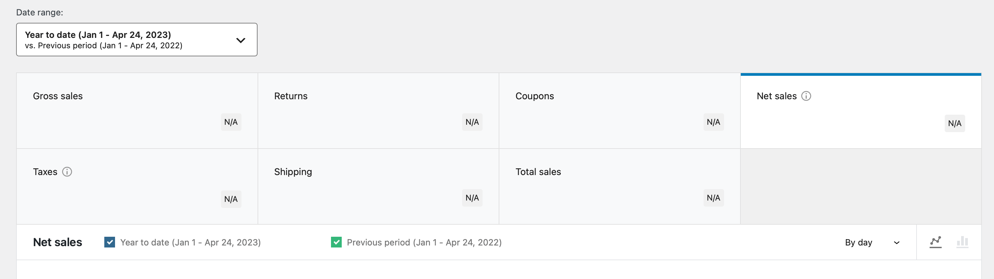This screenshot has width=994, height=279.
Task: Switch to line chart view
Action: (x=935, y=242)
